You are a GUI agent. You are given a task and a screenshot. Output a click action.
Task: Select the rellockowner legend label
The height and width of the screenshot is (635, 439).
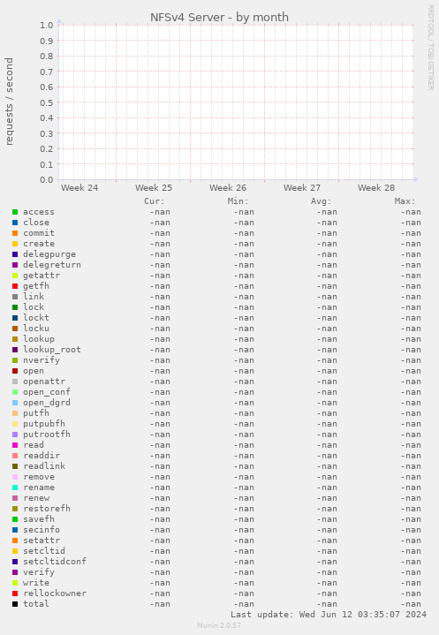click(x=55, y=593)
